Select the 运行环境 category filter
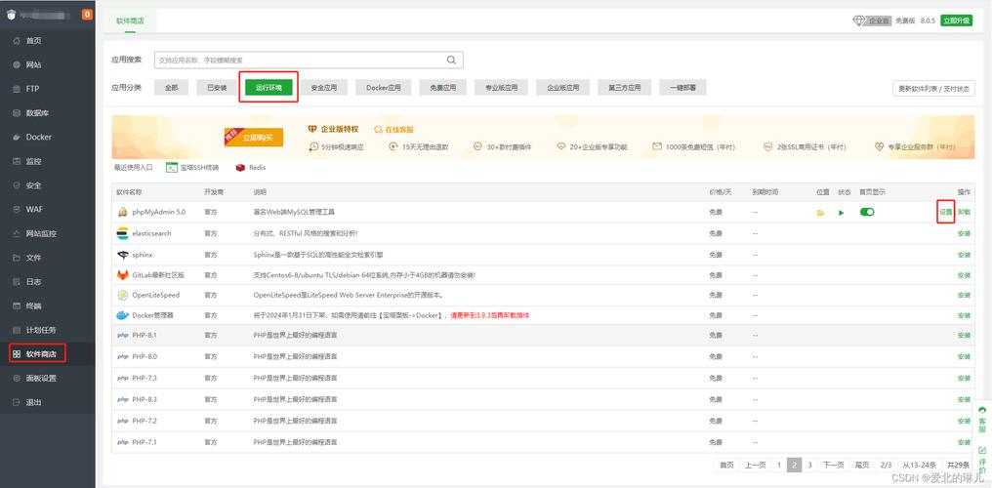Image resolution: width=992 pixels, height=488 pixels. click(x=269, y=88)
